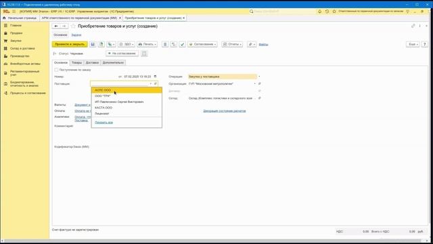Click the search field in the top bar
The height and width of the screenshot is (244, 433).
282,12
